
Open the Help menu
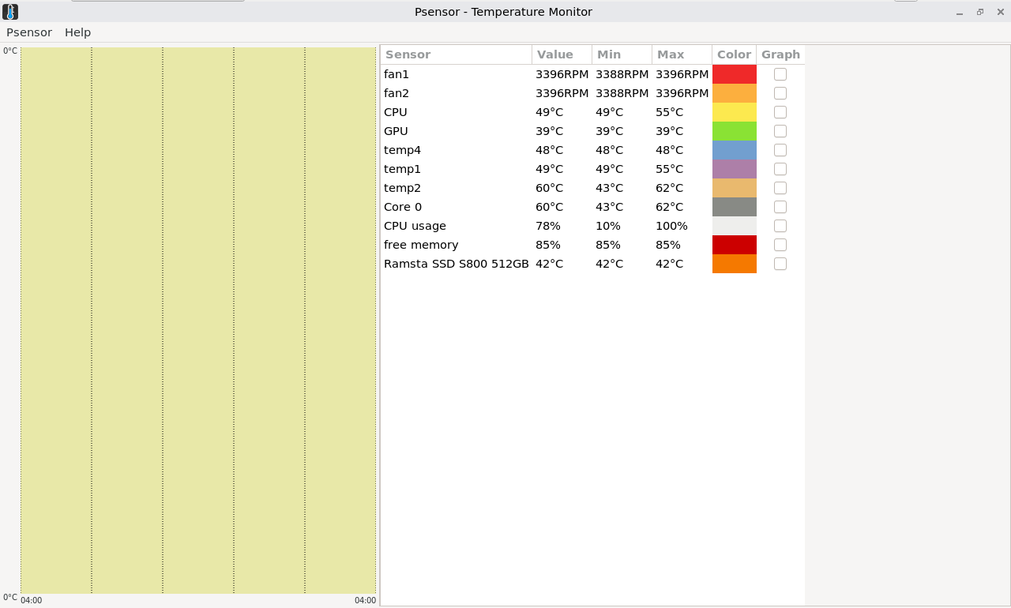77,32
